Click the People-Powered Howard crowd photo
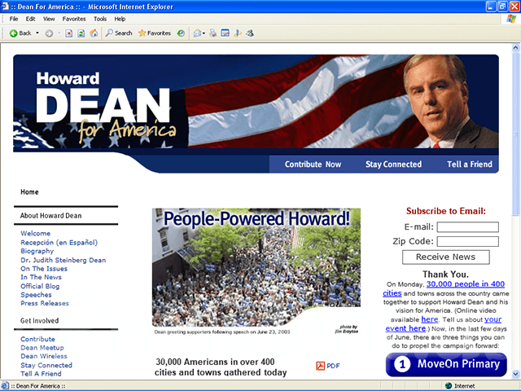 (x=256, y=268)
